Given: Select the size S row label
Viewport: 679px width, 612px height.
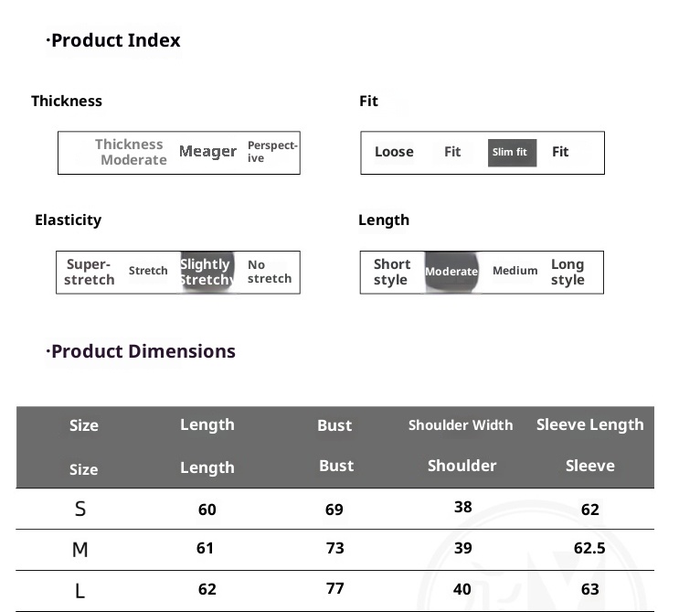Looking at the screenshot, I should (80, 509).
